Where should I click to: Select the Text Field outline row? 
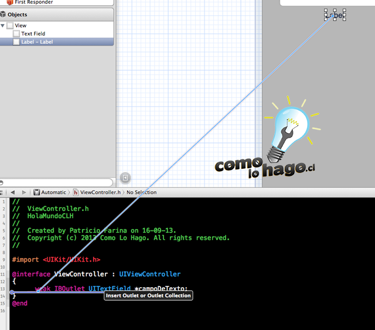tap(57, 34)
